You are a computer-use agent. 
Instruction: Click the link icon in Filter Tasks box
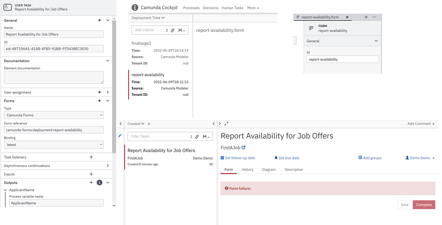(x=197, y=137)
